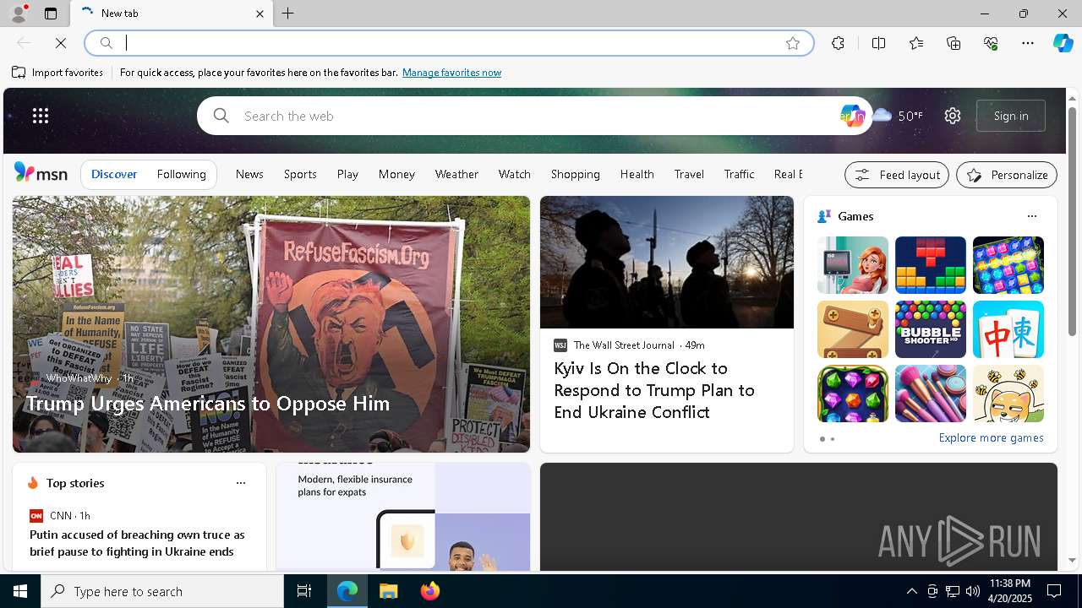Open the insurance plans for expats ad
The height and width of the screenshot is (608, 1082).
[x=403, y=516]
